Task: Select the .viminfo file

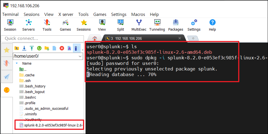Action: coord(28,114)
